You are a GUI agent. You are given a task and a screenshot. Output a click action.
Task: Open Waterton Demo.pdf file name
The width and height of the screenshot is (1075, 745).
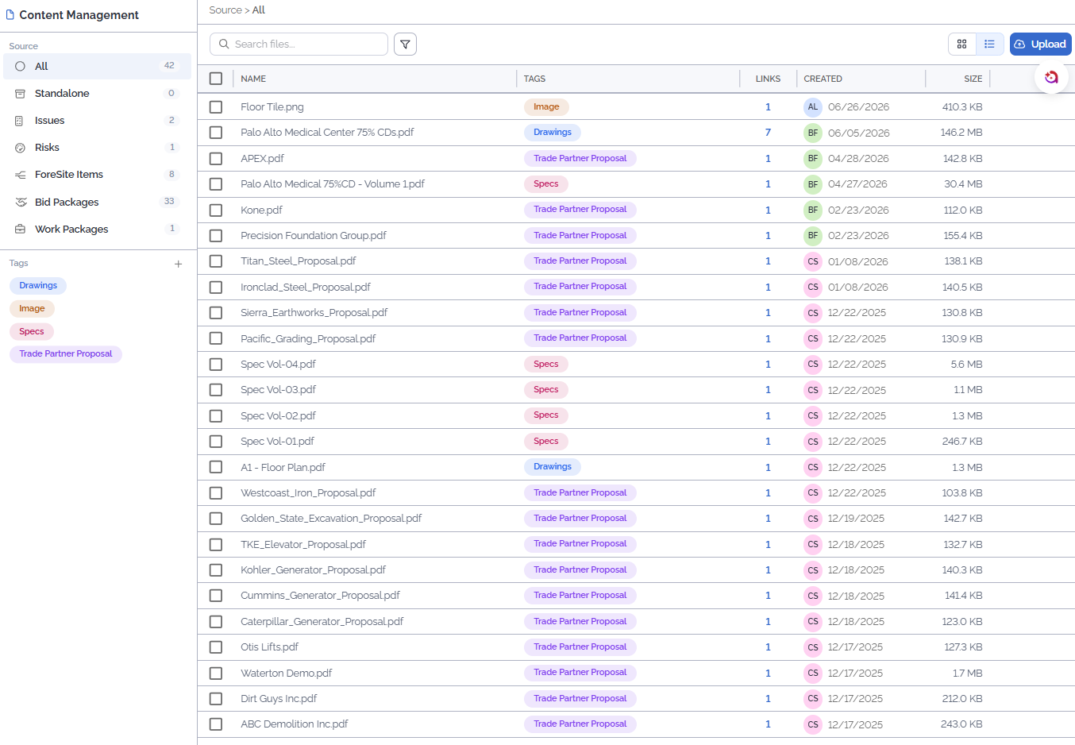pyautogui.click(x=286, y=674)
